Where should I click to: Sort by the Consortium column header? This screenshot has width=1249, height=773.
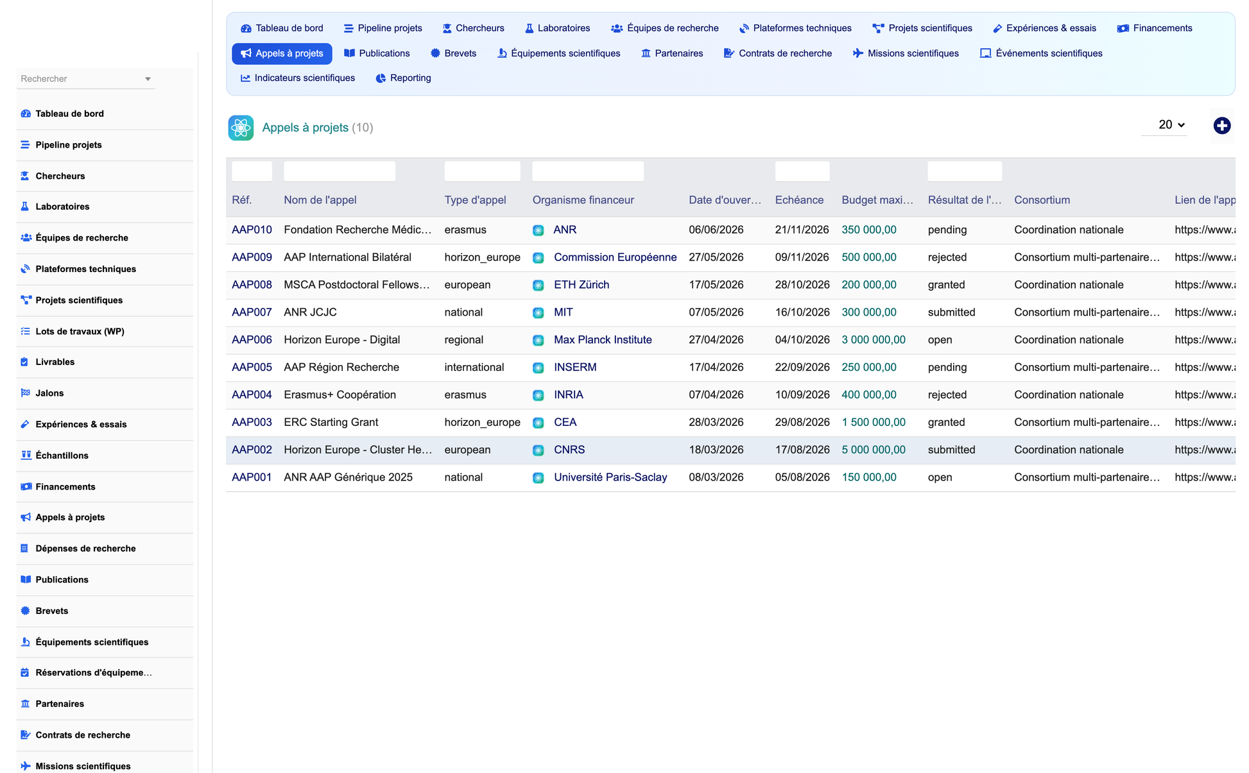click(x=1042, y=200)
